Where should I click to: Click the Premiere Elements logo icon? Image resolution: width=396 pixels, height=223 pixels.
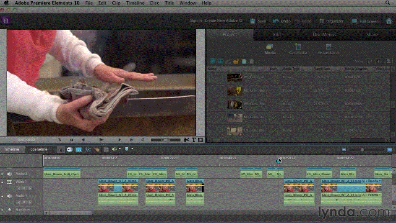click(5, 21)
